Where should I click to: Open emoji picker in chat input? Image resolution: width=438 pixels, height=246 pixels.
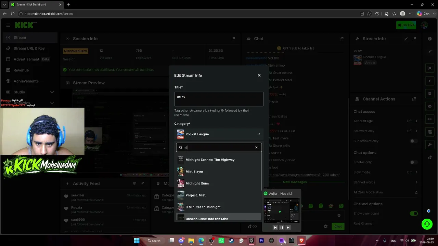click(339, 215)
